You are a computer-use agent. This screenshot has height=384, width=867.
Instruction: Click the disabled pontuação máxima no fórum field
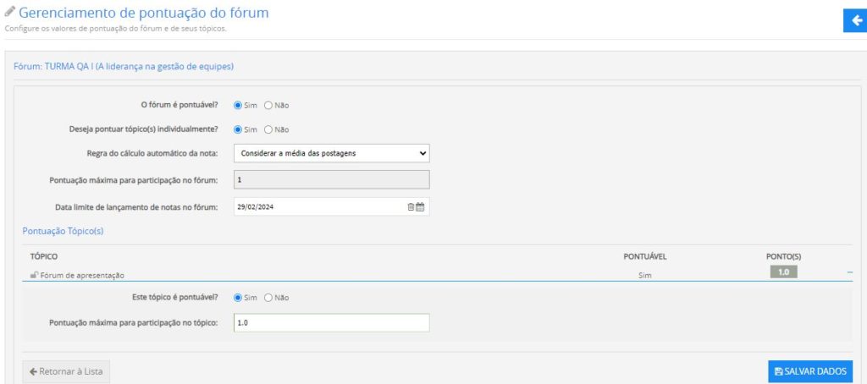(x=331, y=179)
